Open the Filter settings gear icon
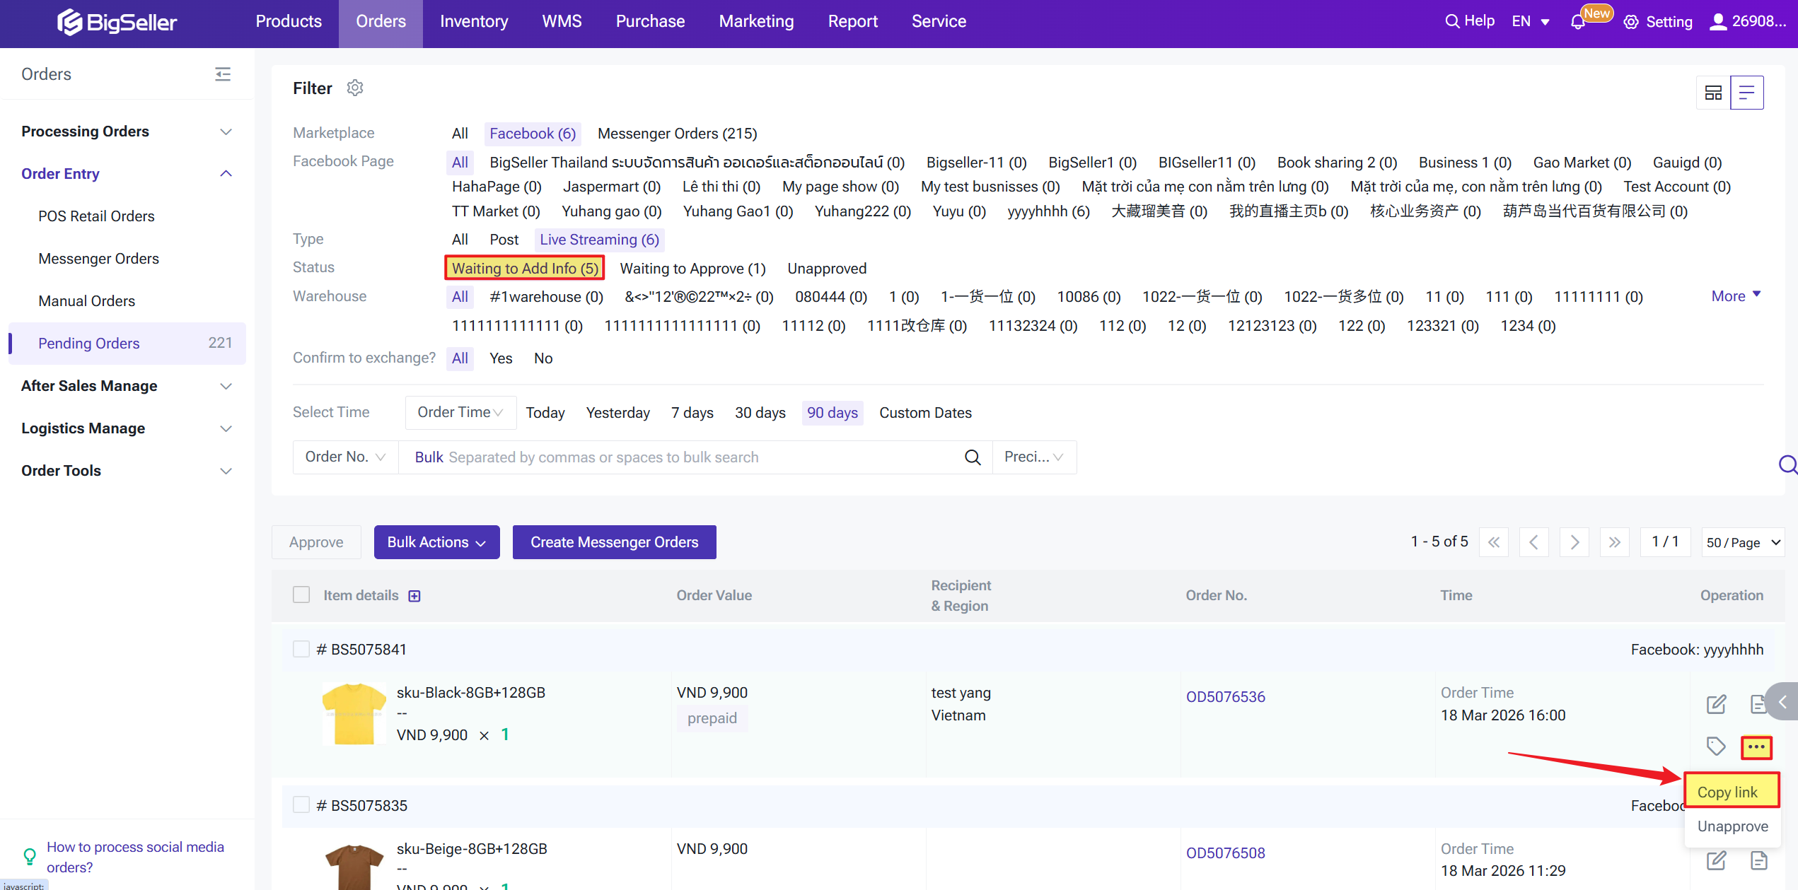This screenshot has width=1798, height=890. click(x=355, y=88)
